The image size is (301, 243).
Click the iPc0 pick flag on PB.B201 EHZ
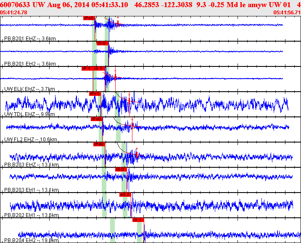[x=89, y=18]
